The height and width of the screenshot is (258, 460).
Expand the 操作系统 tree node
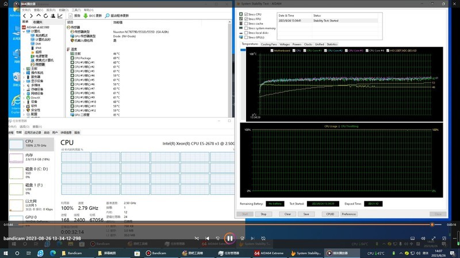(24, 73)
